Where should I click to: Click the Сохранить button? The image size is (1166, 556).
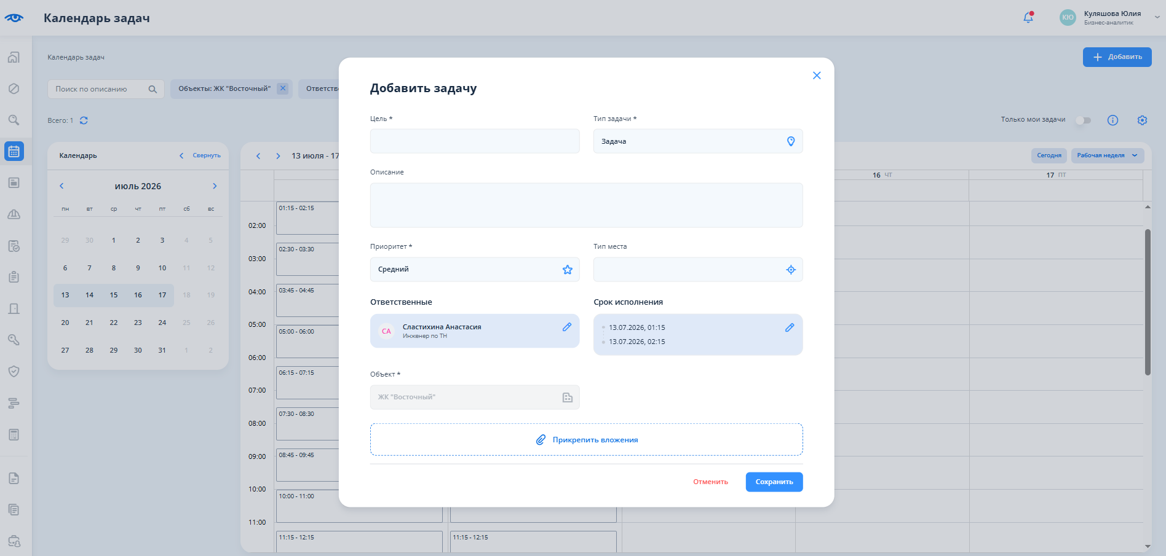(774, 482)
